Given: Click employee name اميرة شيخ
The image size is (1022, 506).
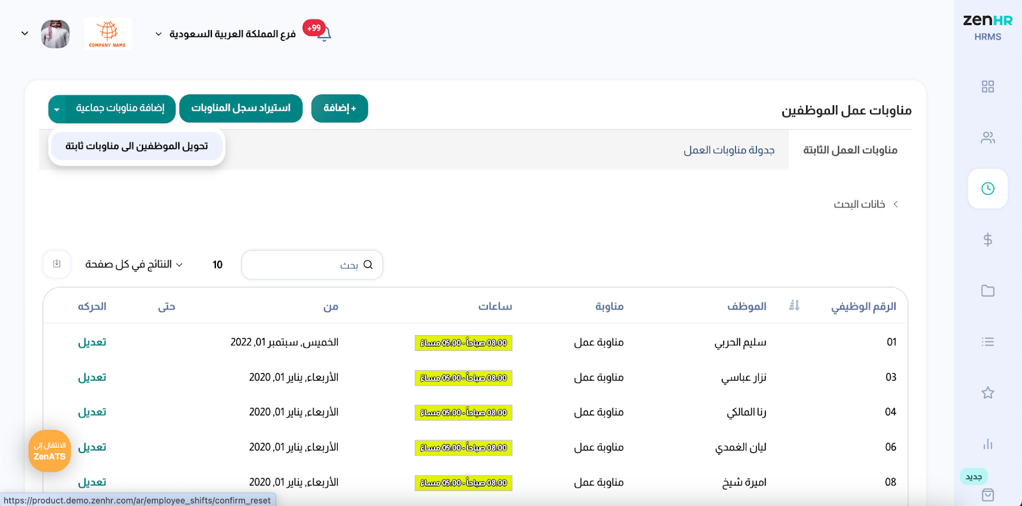Looking at the screenshot, I should click(744, 482).
